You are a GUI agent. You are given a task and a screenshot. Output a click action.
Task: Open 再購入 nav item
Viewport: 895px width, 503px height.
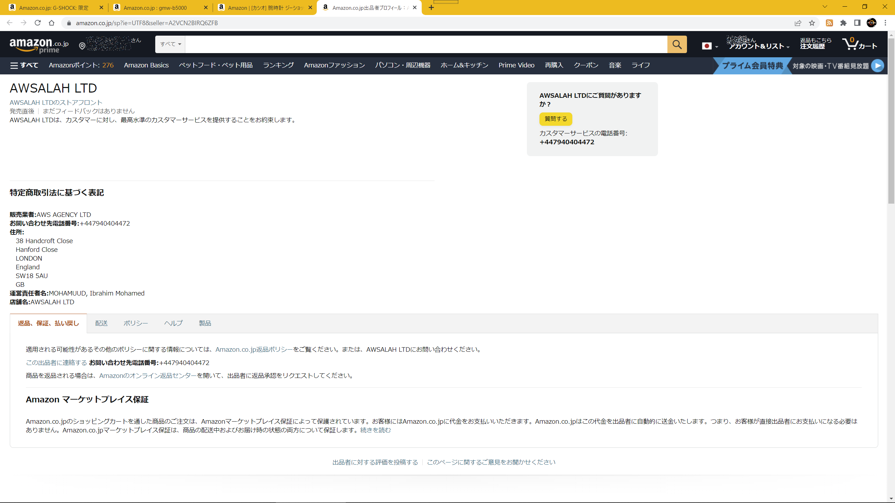point(554,65)
